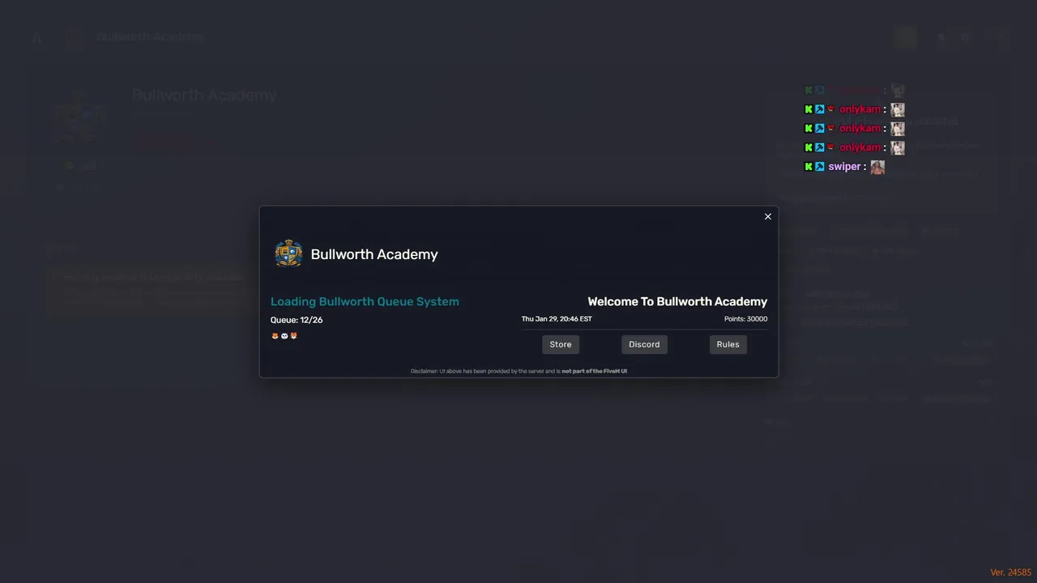Click the 'Thu Jan 29, 20:46 EST' timestamp
The height and width of the screenshot is (583, 1037).
coord(557,319)
